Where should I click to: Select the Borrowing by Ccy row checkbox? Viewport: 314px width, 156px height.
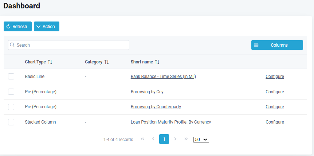point(11,92)
